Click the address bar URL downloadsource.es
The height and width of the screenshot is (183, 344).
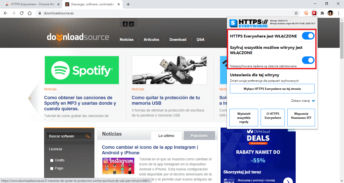click(59, 13)
